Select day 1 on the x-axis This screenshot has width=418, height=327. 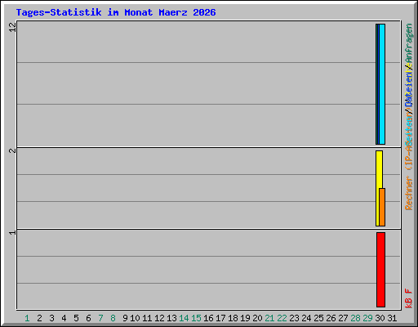tap(27, 318)
